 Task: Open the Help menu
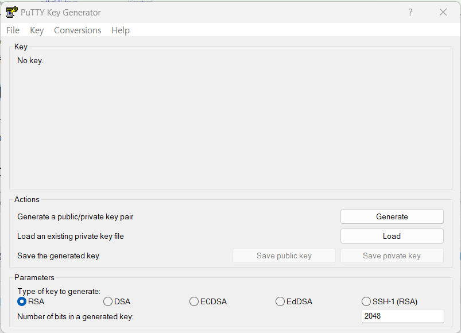pos(121,30)
